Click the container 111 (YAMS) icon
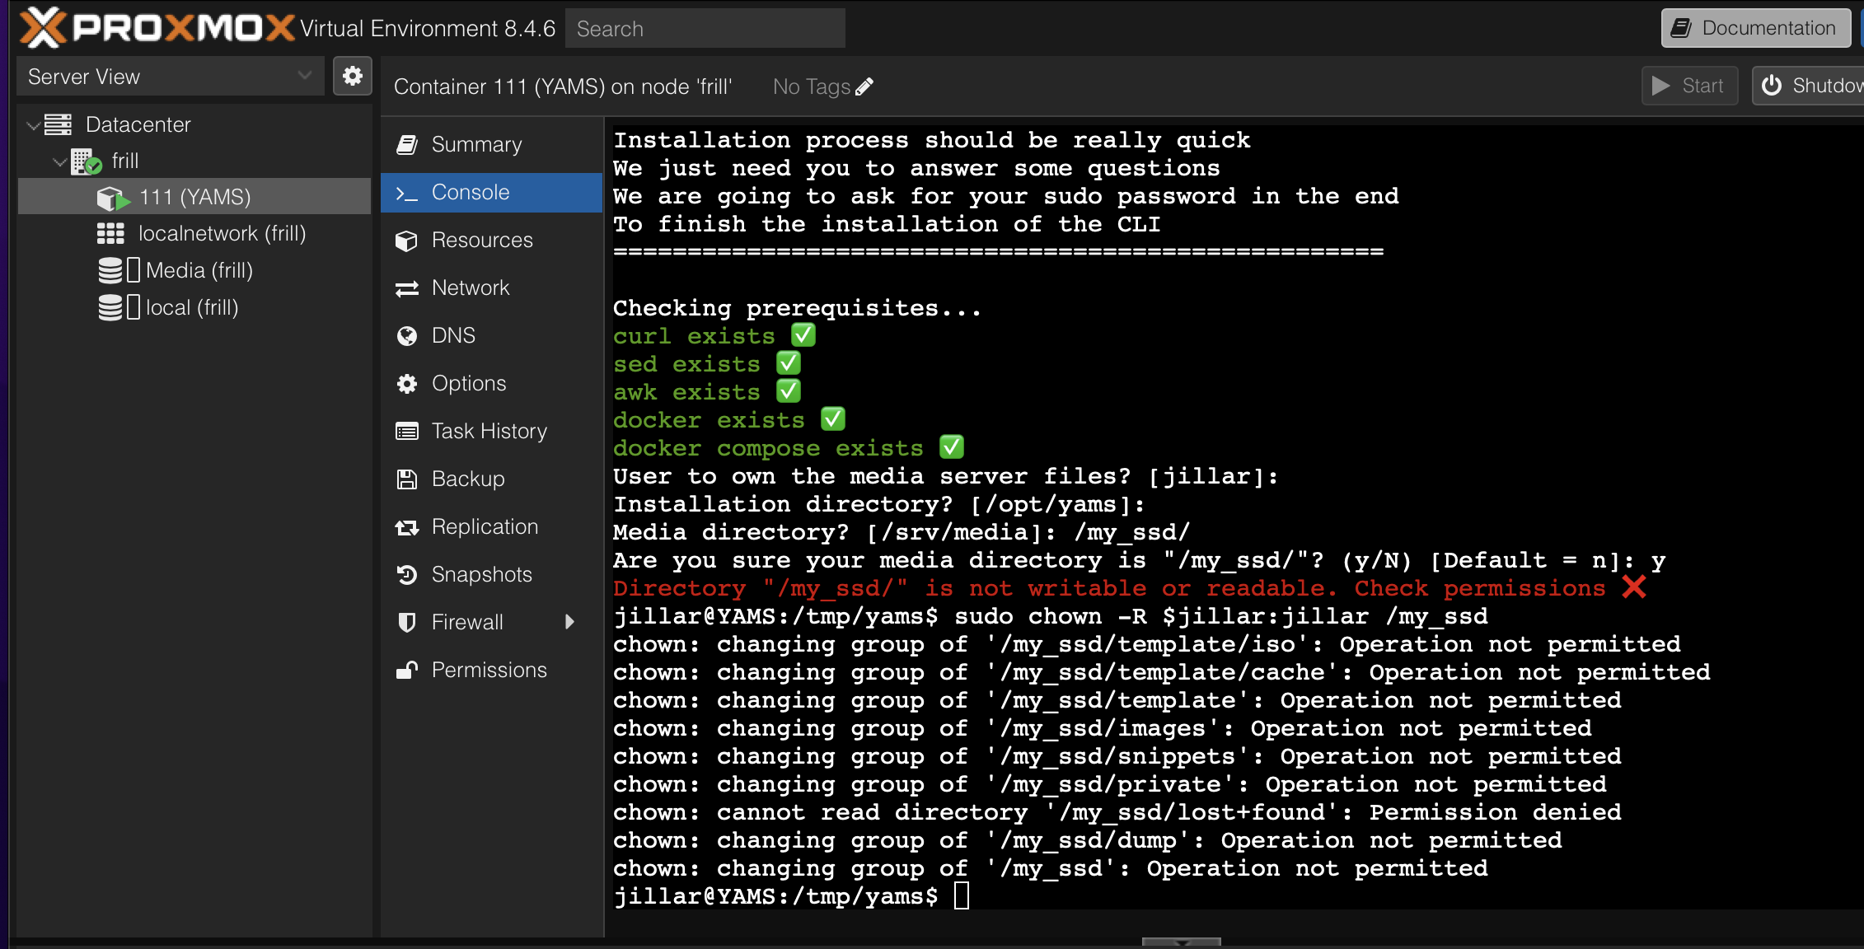 [113, 198]
